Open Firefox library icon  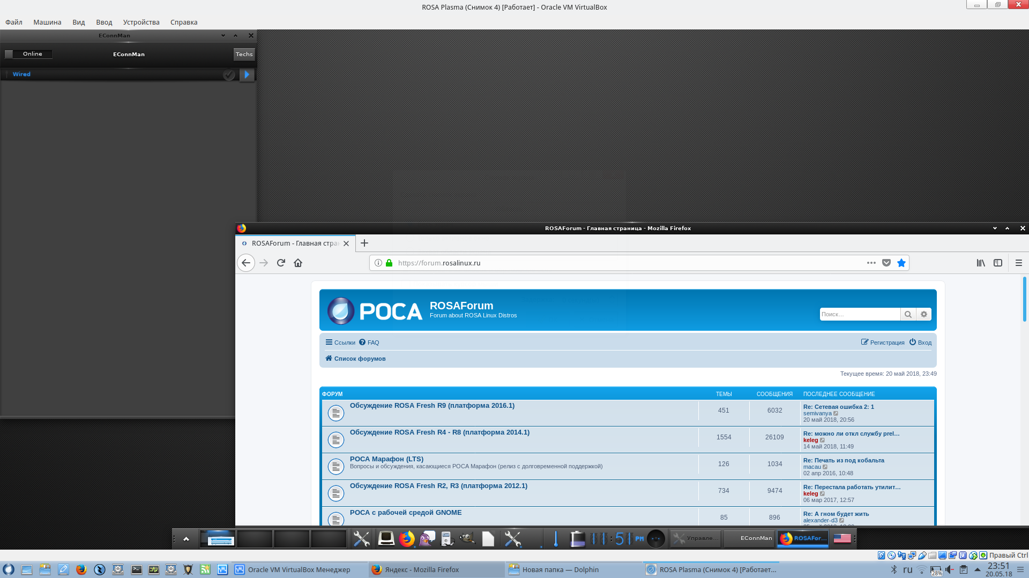tap(980, 263)
